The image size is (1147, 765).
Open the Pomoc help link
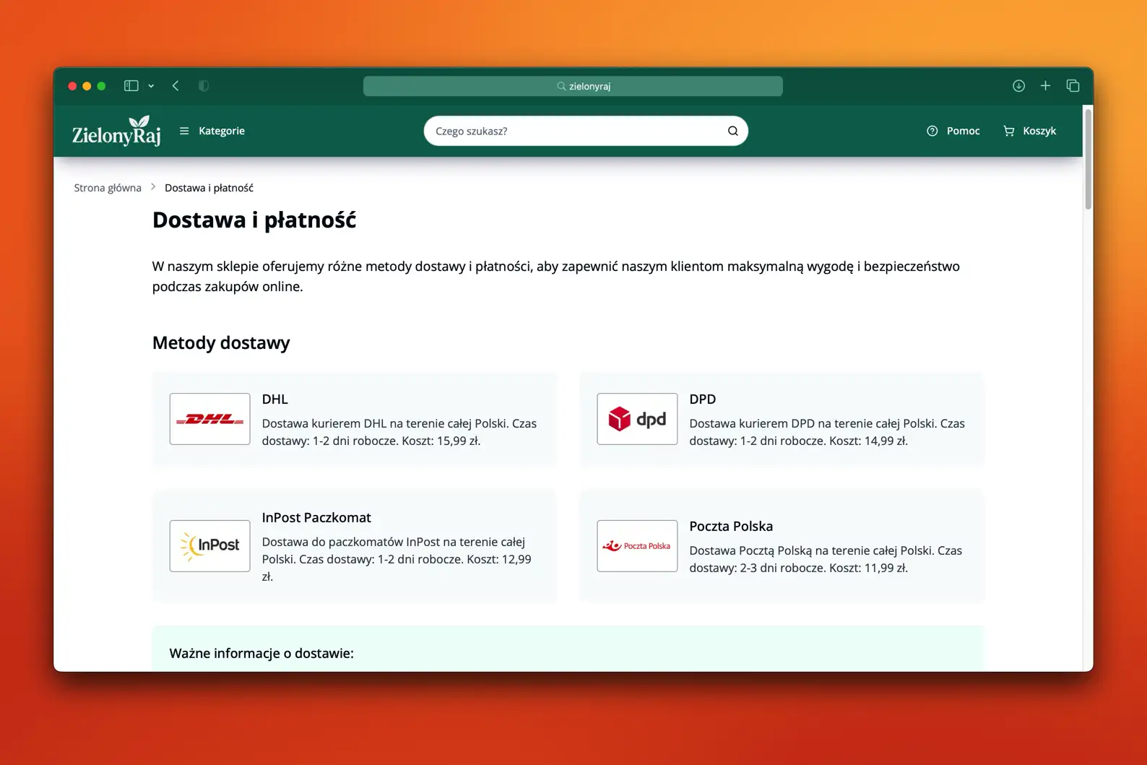point(953,131)
